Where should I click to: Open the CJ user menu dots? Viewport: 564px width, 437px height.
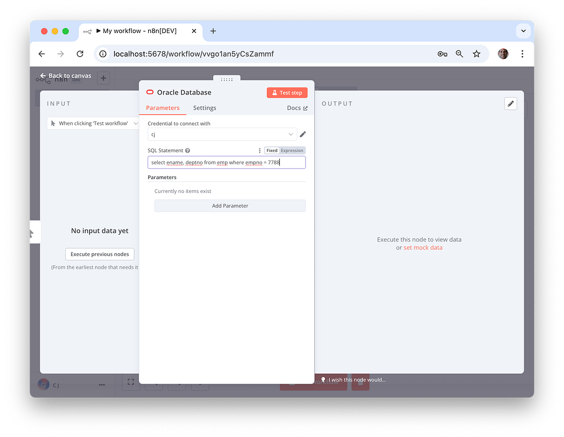(102, 385)
